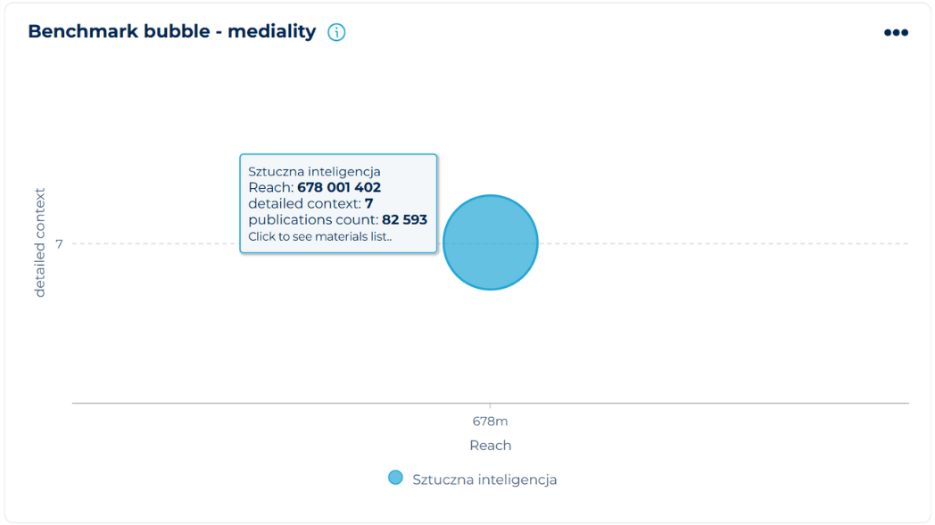
Task: Click the 678m x-axis tick label
Action: (x=490, y=421)
